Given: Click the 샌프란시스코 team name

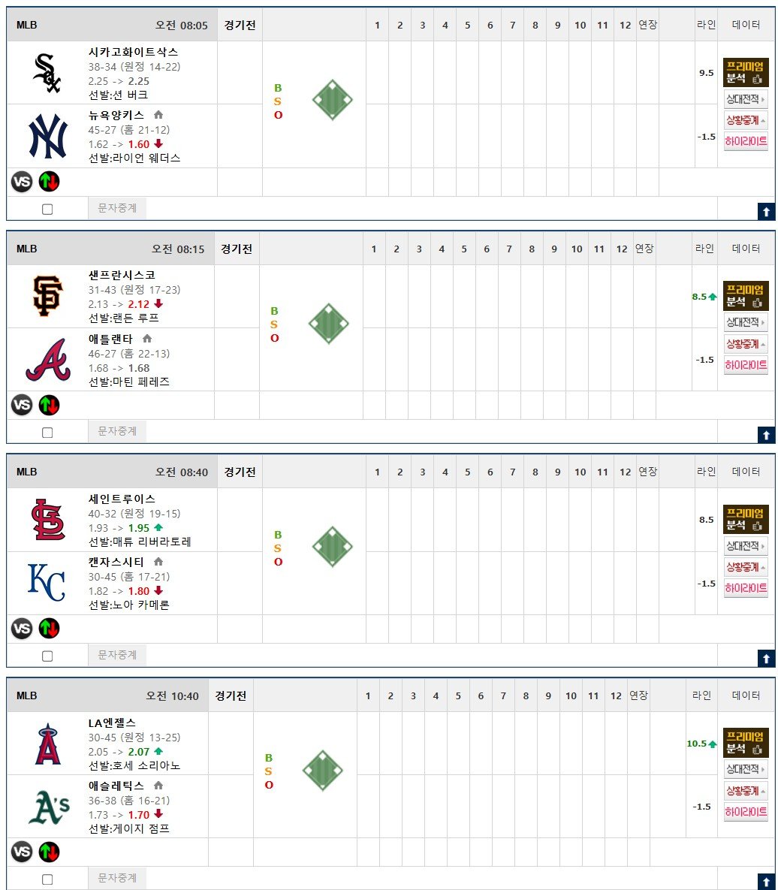Looking at the screenshot, I should coord(122,276).
